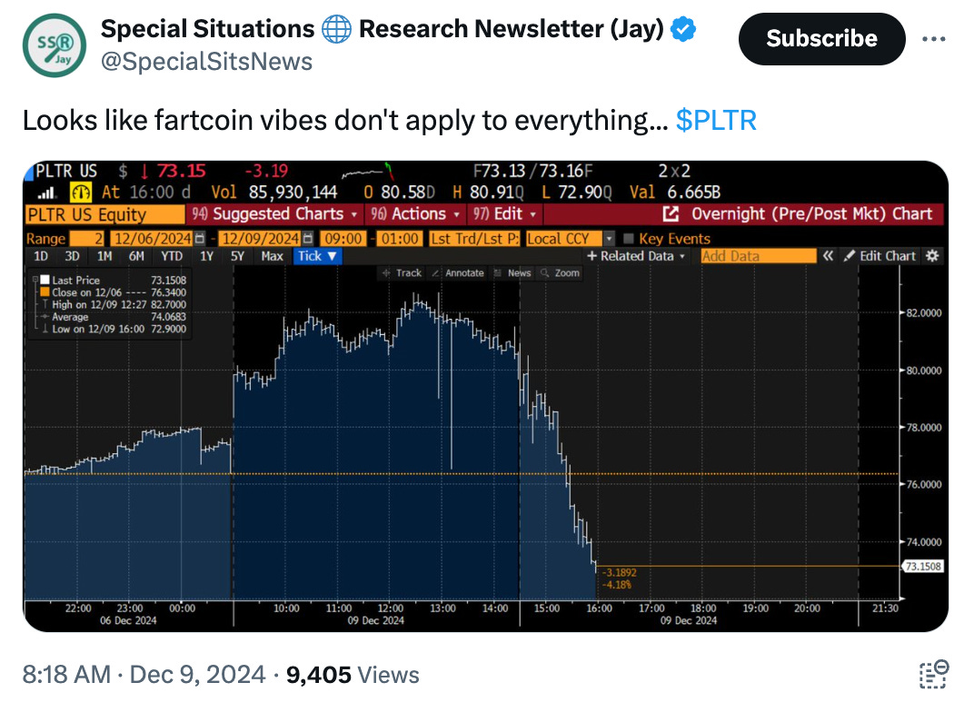Collapse the chart legend box toggle
974x712 pixels.
pos(35,280)
